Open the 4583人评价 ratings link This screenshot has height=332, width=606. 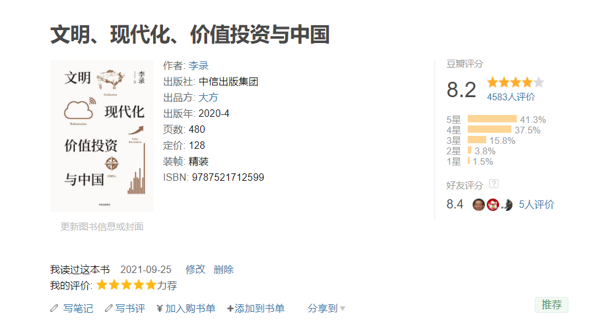tap(511, 97)
